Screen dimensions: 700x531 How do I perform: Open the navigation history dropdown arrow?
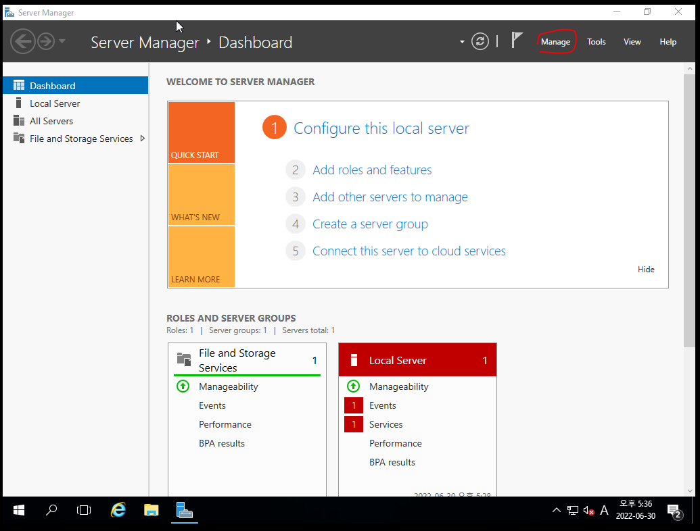pyautogui.click(x=62, y=41)
